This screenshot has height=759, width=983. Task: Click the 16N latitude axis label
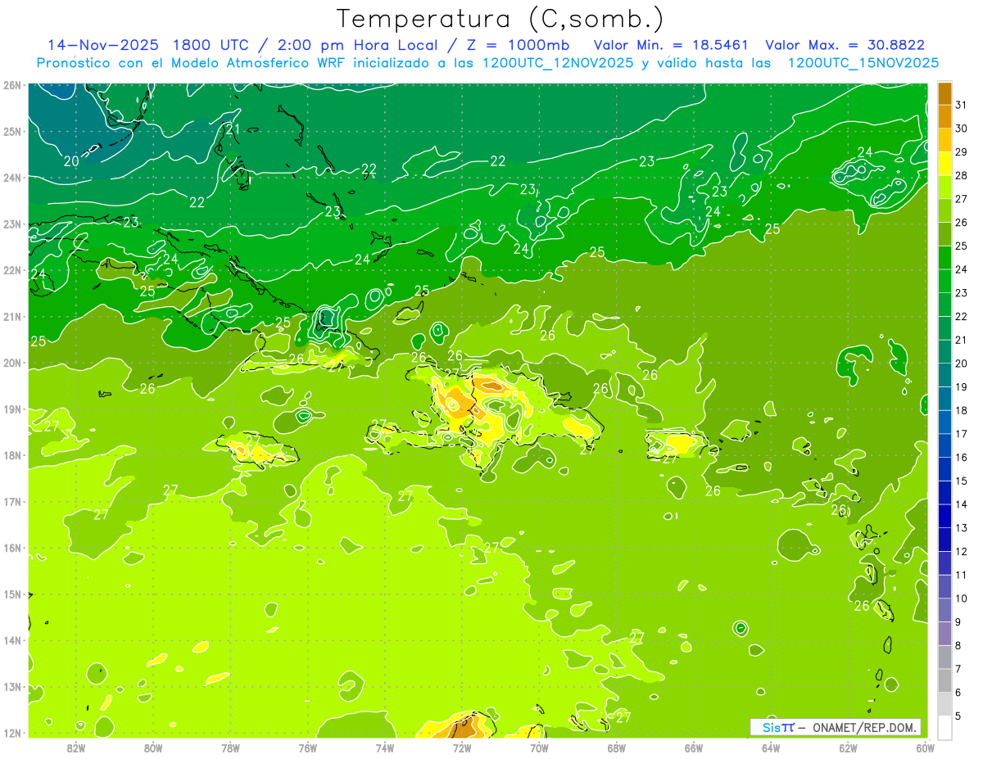click(11, 547)
